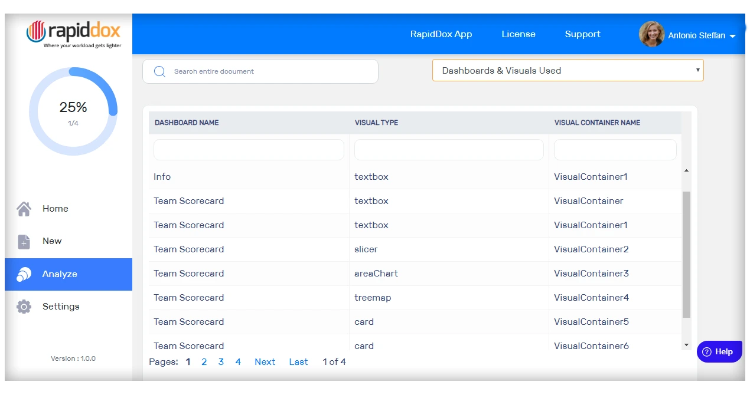This screenshot has width=750, height=395.
Task: Sort by VISUAL CONTAINER NAME column header
Action: (597, 123)
